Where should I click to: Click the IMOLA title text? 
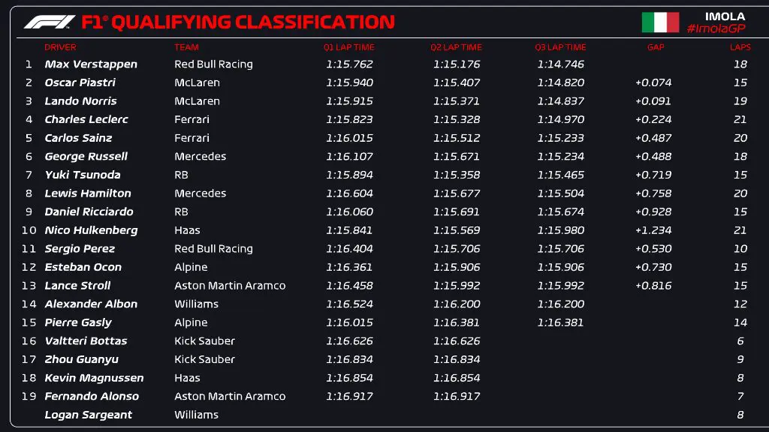(725, 16)
